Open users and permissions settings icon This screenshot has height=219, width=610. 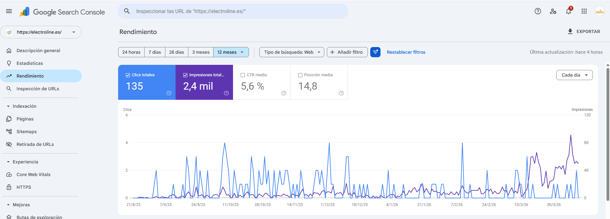553,11
